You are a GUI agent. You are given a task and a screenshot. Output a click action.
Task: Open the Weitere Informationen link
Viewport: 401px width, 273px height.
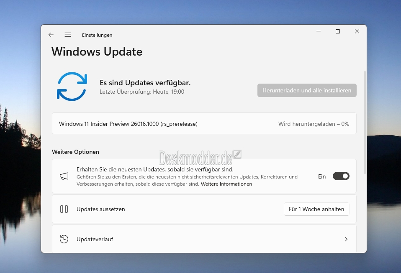(226, 184)
